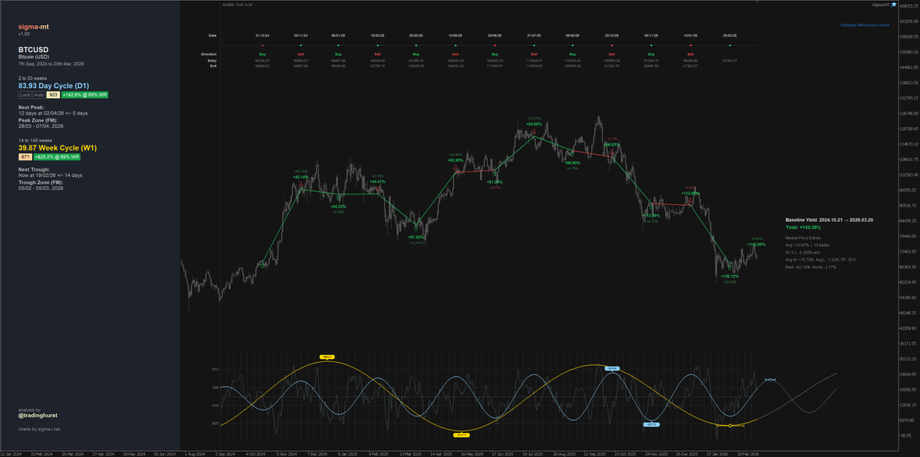Click the 671 value field under Week Cycle
The height and width of the screenshot is (457, 920).
25,156
